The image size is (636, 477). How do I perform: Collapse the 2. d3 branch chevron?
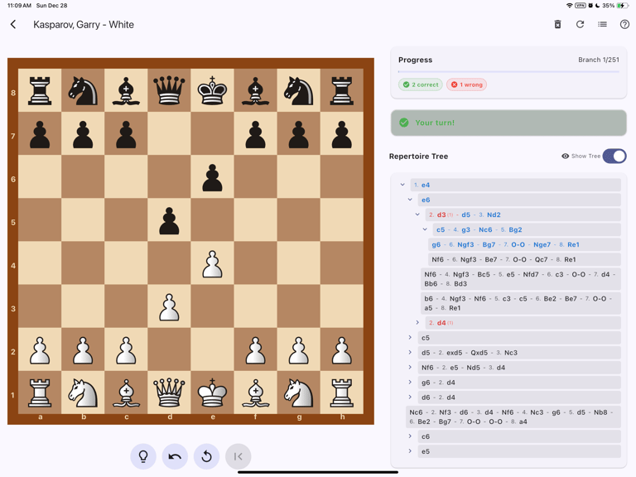pyautogui.click(x=417, y=214)
